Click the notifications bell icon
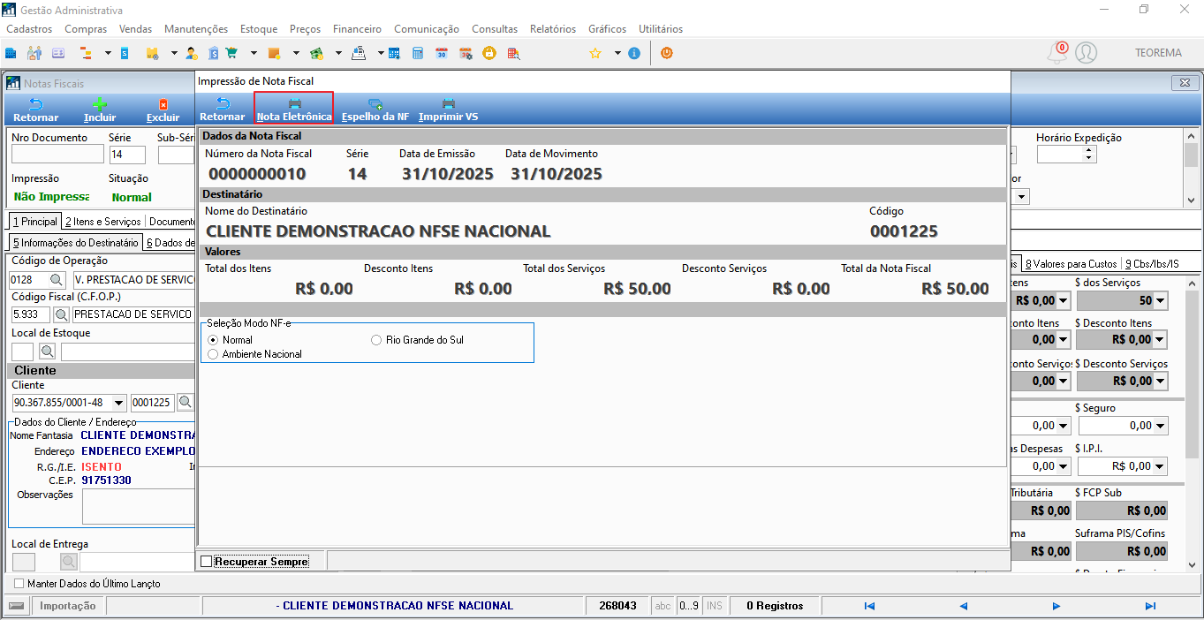This screenshot has width=1204, height=620. [x=1057, y=53]
